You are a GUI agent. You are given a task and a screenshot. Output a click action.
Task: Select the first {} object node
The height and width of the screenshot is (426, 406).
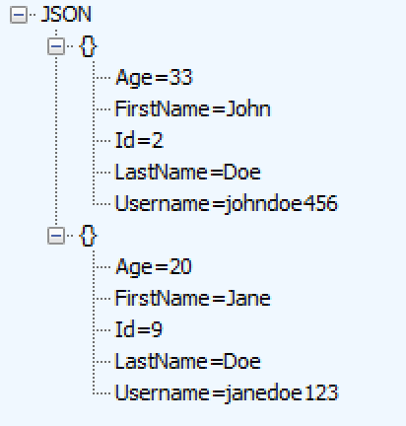pyautogui.click(x=88, y=46)
